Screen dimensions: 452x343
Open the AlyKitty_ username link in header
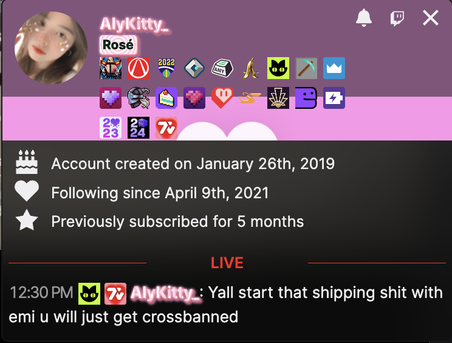pyautogui.click(x=134, y=24)
